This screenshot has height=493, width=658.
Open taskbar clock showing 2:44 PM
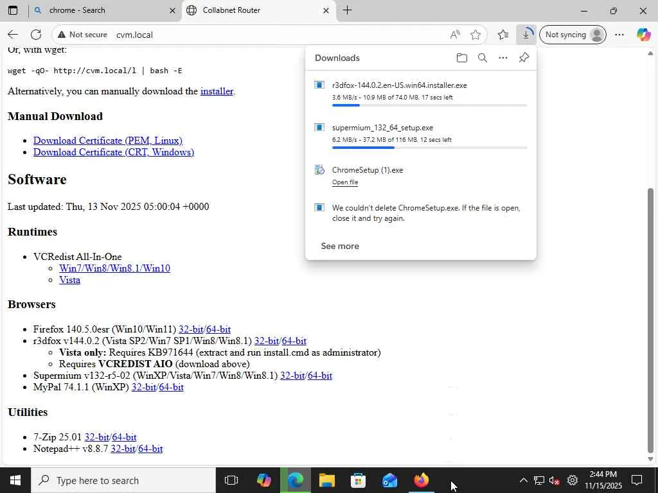coord(603,480)
